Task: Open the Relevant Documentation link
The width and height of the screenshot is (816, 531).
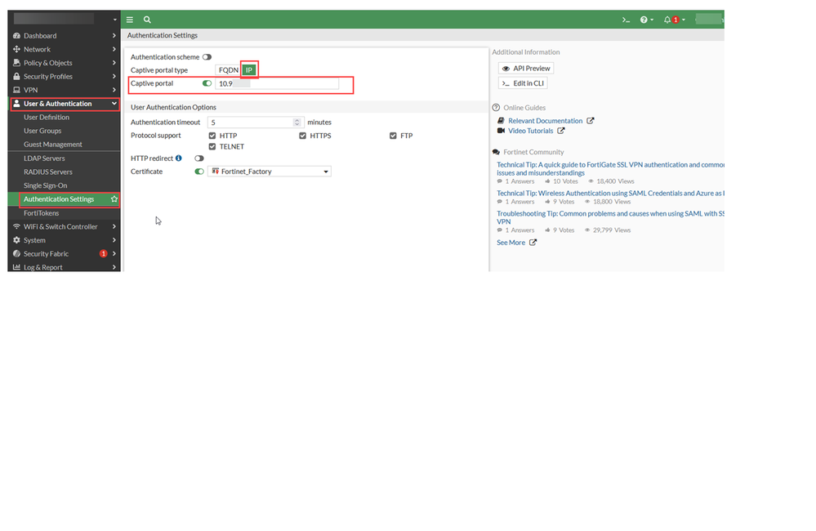Action: tap(546, 121)
